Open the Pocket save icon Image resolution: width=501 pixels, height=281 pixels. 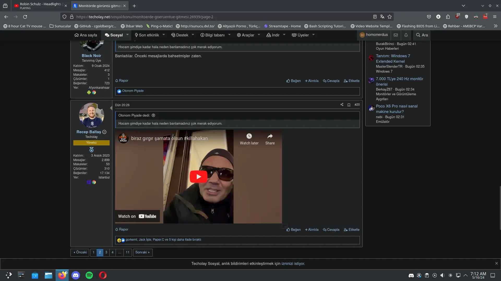[x=429, y=17]
